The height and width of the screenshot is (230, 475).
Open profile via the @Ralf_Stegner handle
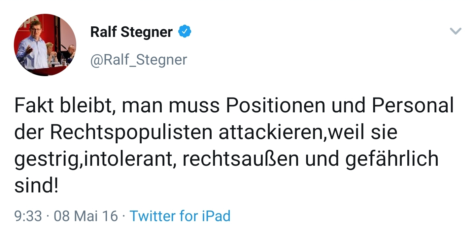[x=138, y=60]
